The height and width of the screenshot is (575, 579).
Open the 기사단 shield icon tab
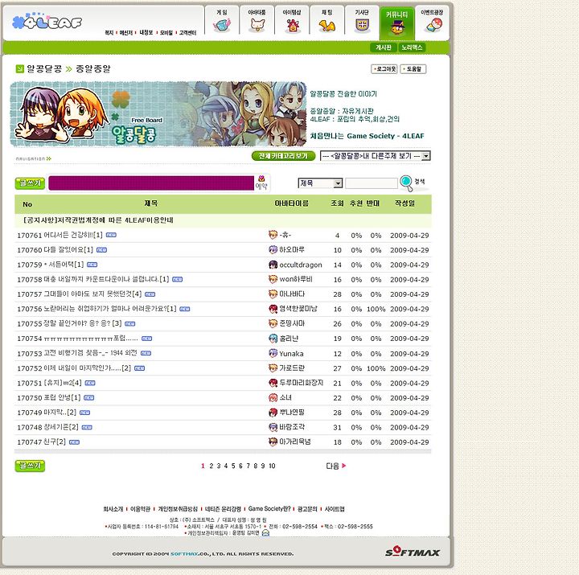tap(362, 21)
